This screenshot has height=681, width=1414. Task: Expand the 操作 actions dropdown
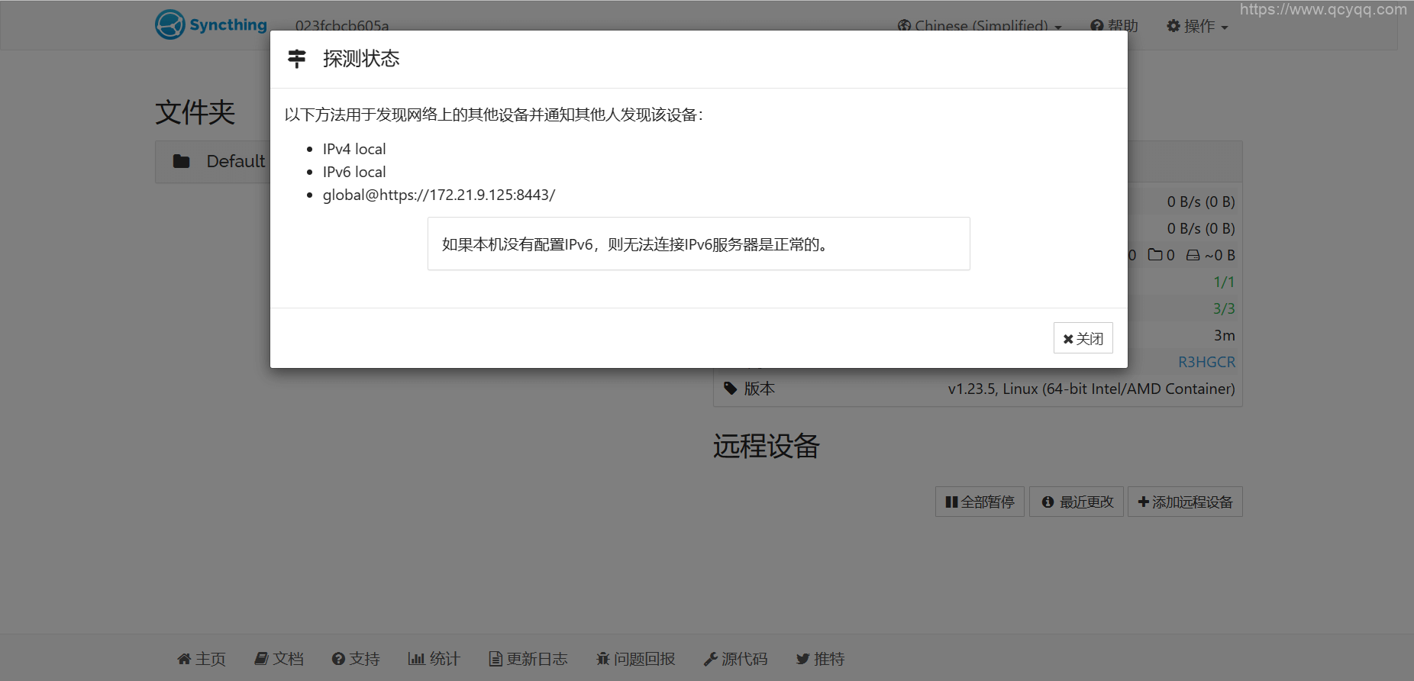tap(1197, 26)
